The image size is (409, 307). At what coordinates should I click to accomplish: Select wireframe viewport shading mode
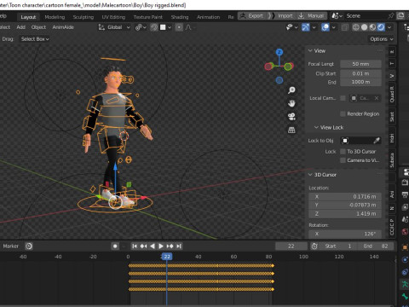(355, 27)
